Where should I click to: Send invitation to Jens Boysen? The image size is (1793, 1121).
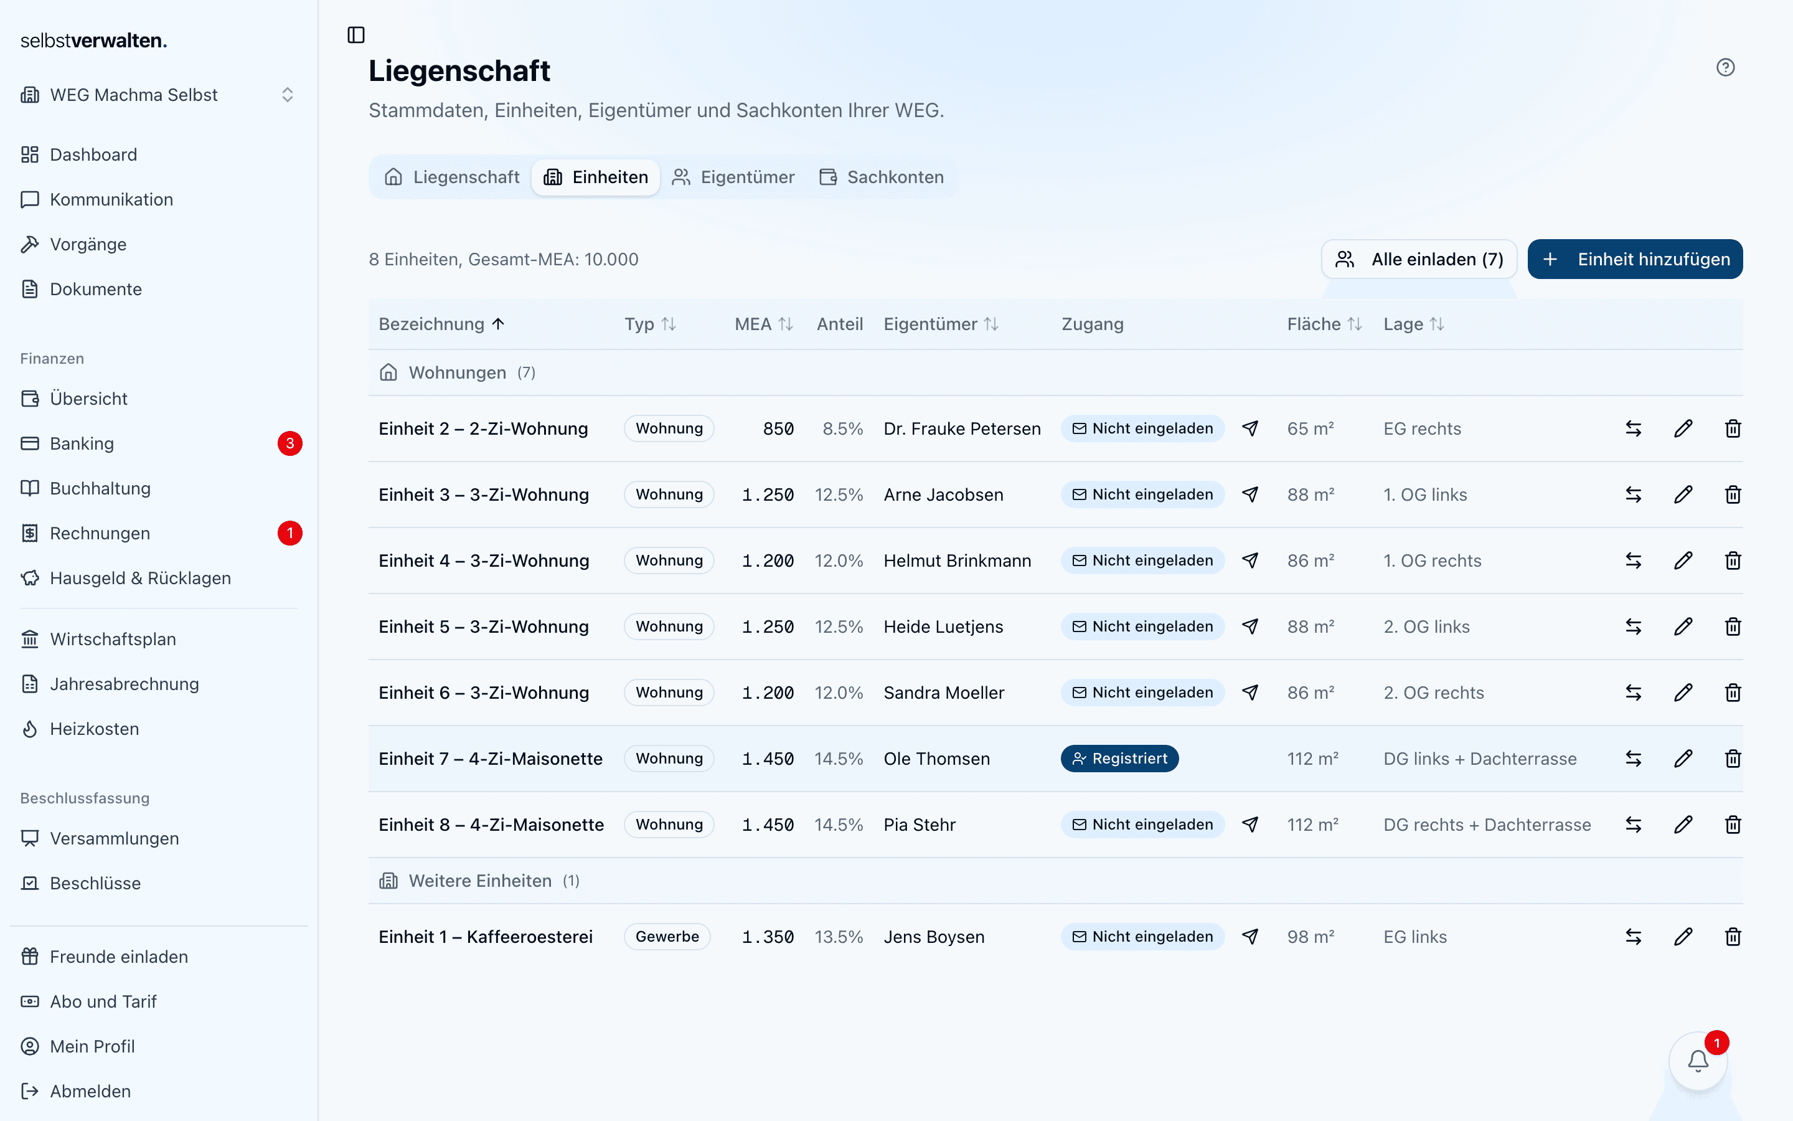click(x=1250, y=937)
